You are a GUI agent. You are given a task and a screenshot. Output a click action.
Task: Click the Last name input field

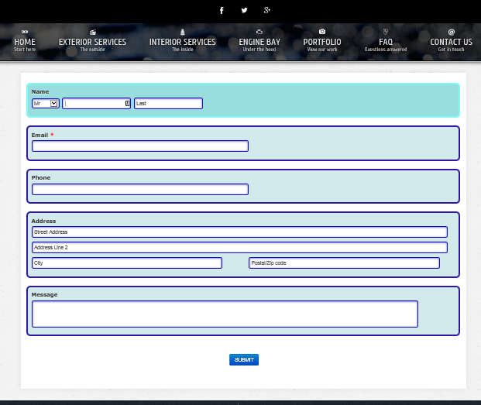168,103
